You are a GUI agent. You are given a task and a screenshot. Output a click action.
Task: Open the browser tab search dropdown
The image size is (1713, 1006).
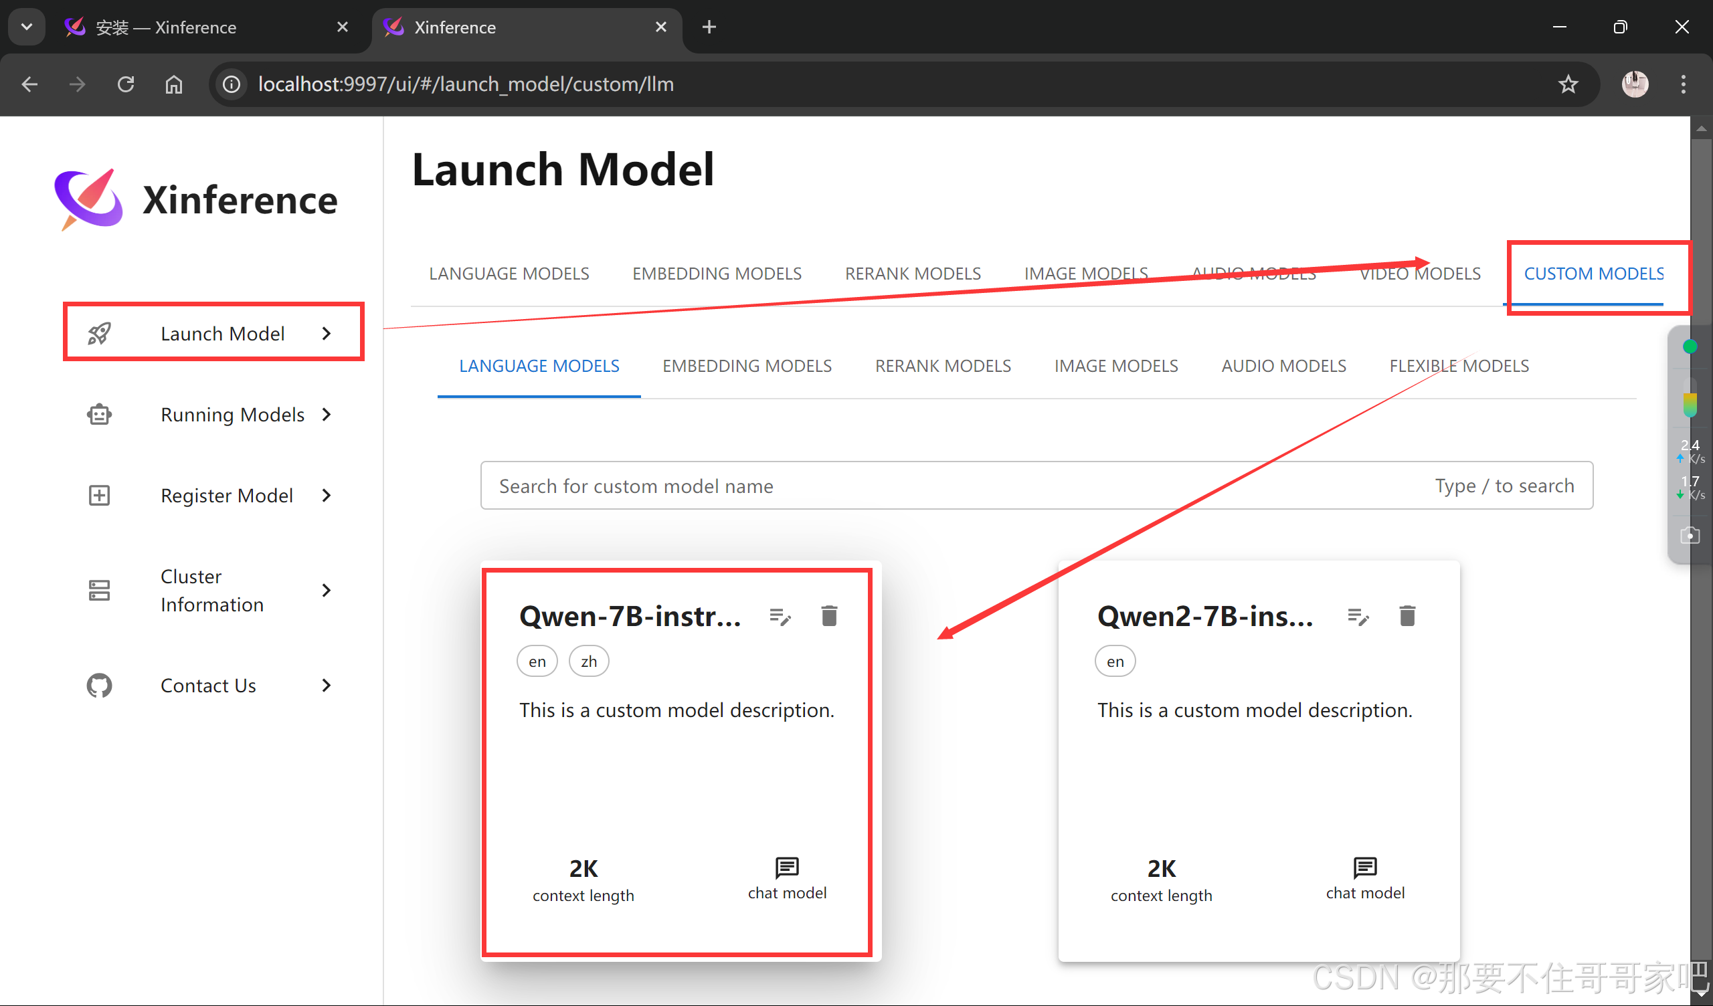pos(27,27)
